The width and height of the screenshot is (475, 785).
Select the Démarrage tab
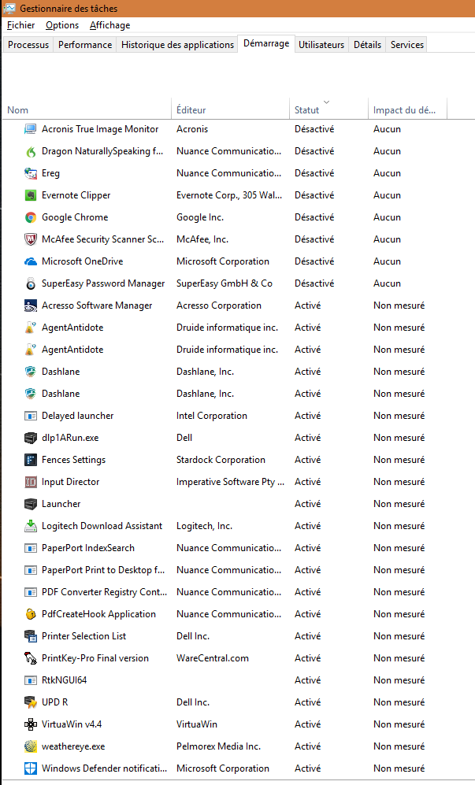click(266, 43)
